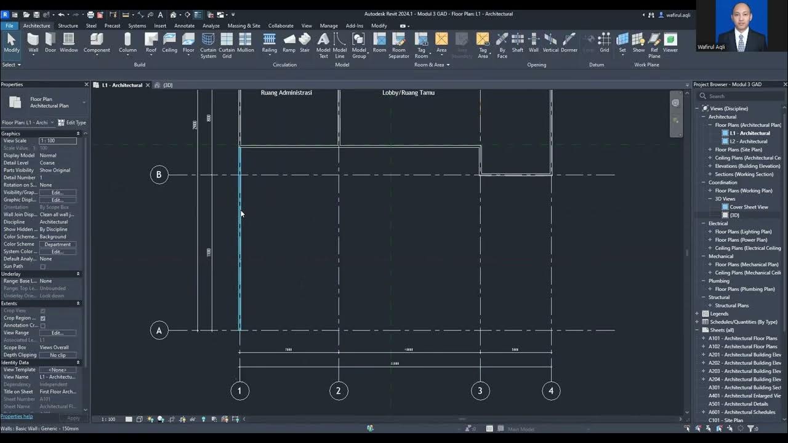Start the Floor tool
The image size is (788, 443).
(188, 43)
